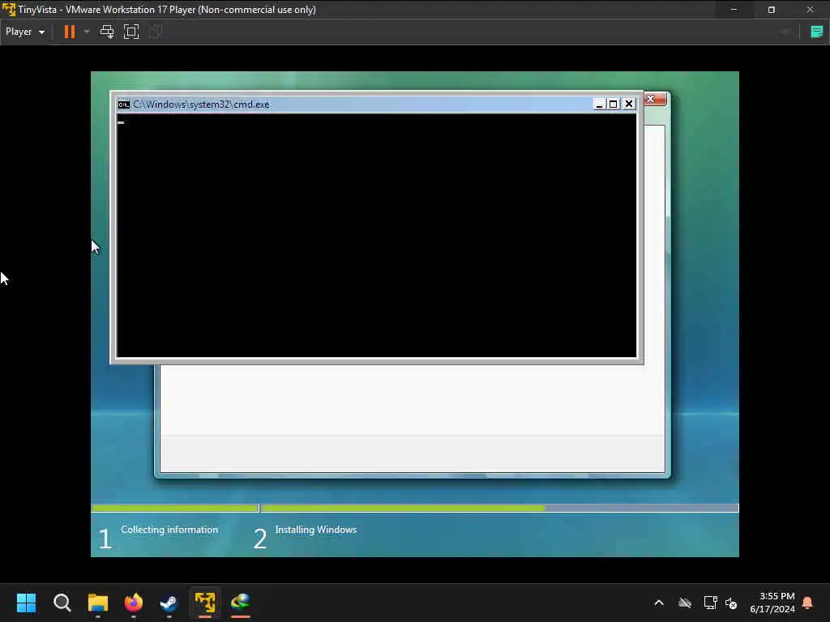Click the VMware title bar app icon

coord(9,10)
